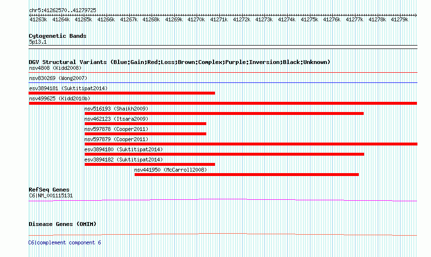The image size is (431, 257).
Task: Click the 5p13.1 band label
Action: 38,42
